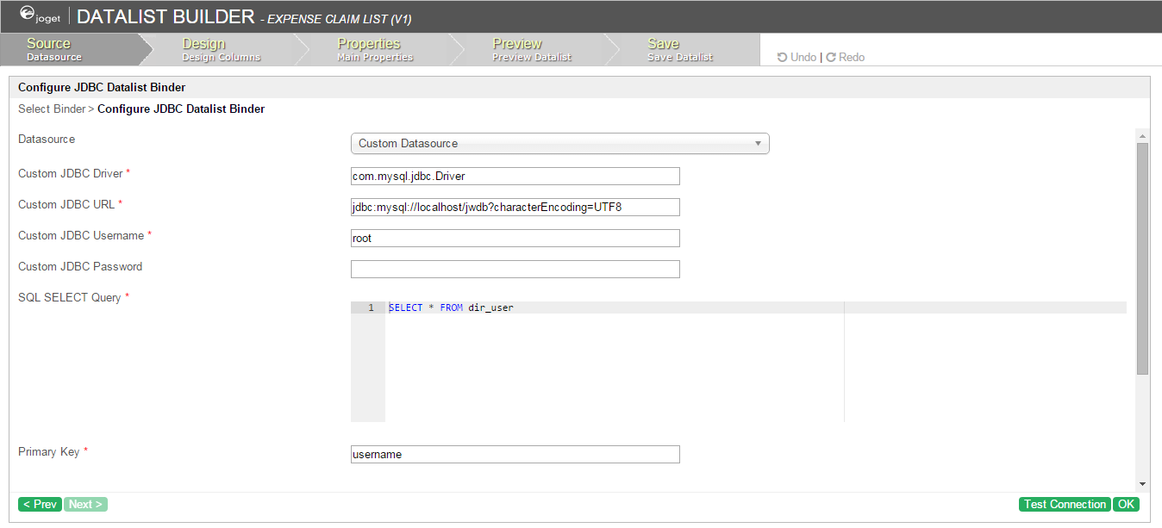This screenshot has height=528, width=1162.
Task: Click the Undo arrow icon
Action: (782, 58)
